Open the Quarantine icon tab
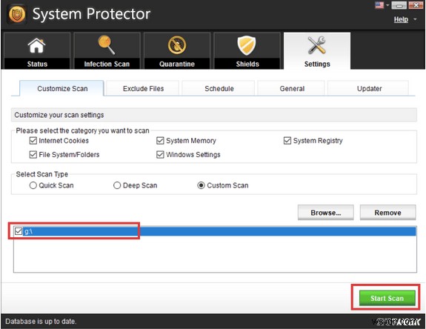 pos(177,51)
